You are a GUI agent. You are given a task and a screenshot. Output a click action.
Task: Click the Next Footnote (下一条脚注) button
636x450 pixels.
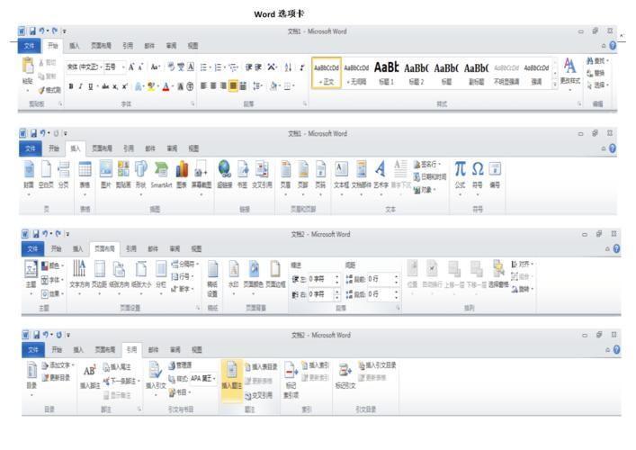coord(121,381)
